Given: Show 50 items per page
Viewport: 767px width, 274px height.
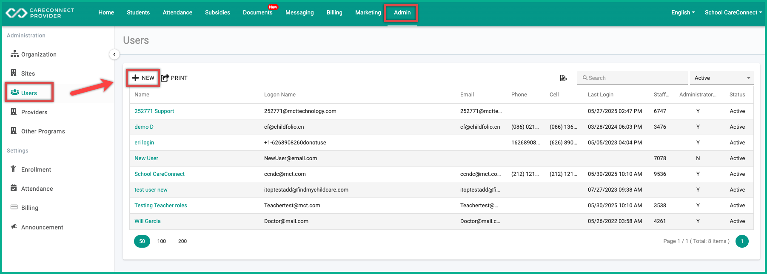Looking at the screenshot, I should 142,241.
